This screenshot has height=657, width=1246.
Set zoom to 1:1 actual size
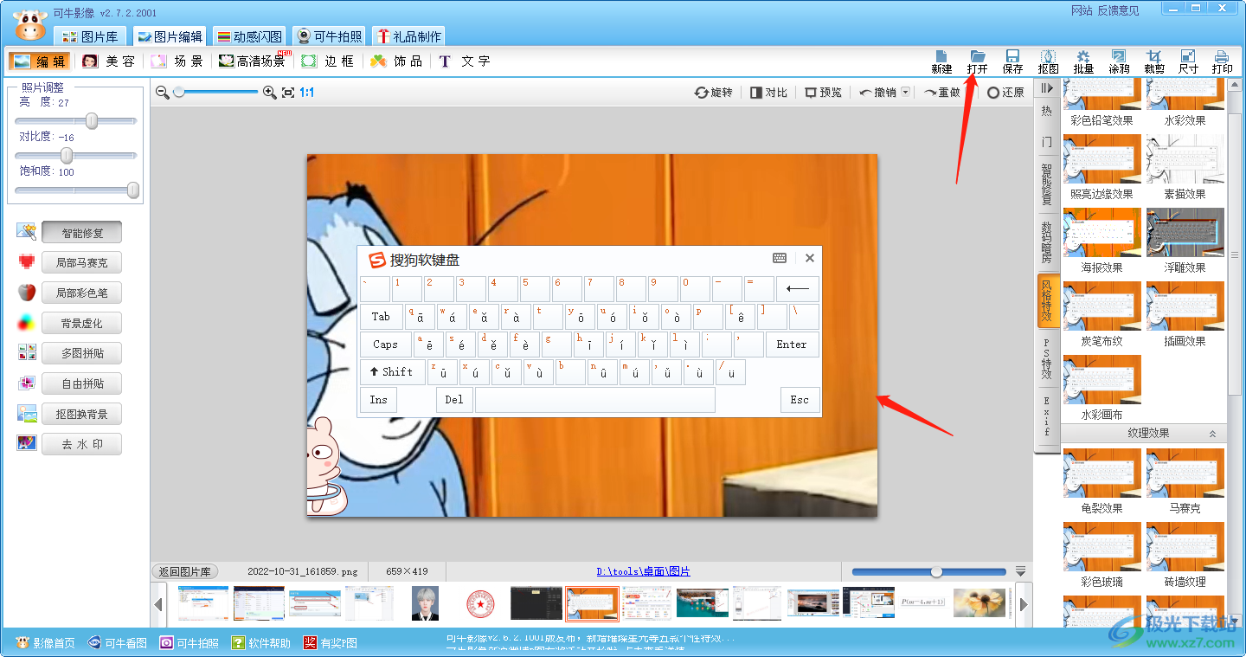coord(306,92)
